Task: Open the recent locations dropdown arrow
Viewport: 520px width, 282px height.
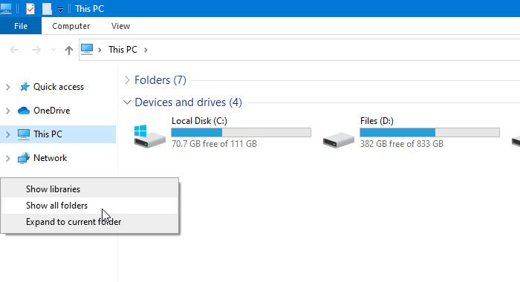Action: pos(53,50)
